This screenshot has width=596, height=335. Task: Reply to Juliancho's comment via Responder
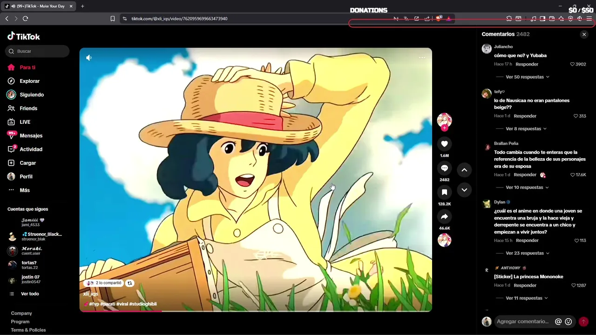527,64
